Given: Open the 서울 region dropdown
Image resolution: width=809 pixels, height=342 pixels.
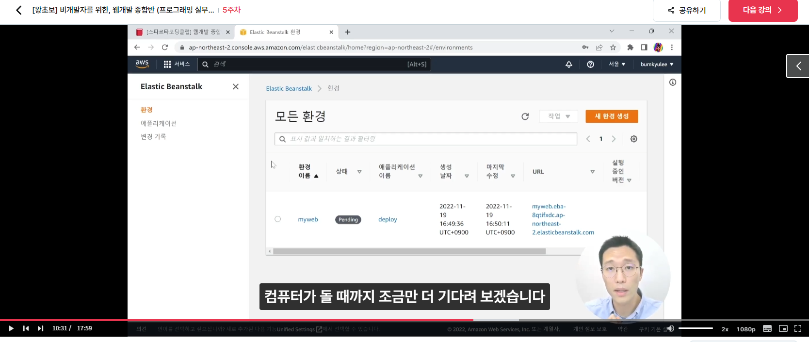Looking at the screenshot, I should [x=617, y=64].
